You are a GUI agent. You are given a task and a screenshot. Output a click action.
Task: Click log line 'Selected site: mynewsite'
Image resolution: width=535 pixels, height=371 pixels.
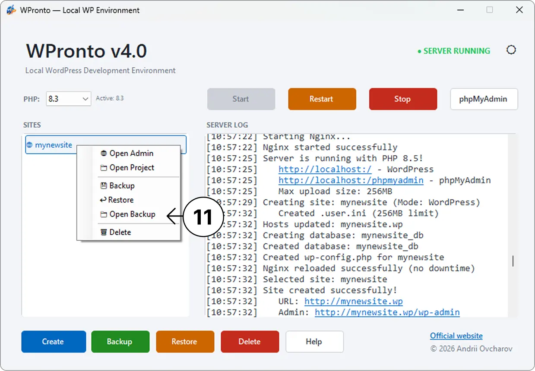pyautogui.click(x=325, y=280)
